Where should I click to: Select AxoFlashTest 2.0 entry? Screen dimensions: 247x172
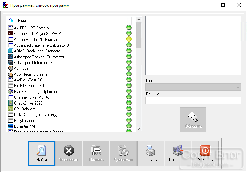point(28,80)
